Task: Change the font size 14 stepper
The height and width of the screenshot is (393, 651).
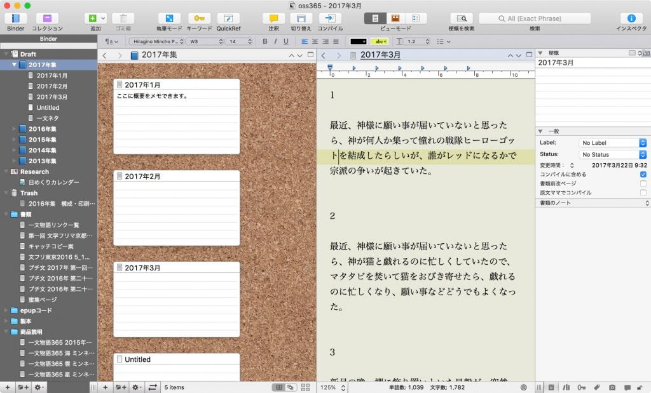Action: (x=250, y=41)
